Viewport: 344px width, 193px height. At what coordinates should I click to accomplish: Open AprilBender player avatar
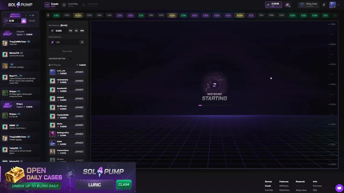pyautogui.click(x=52, y=107)
